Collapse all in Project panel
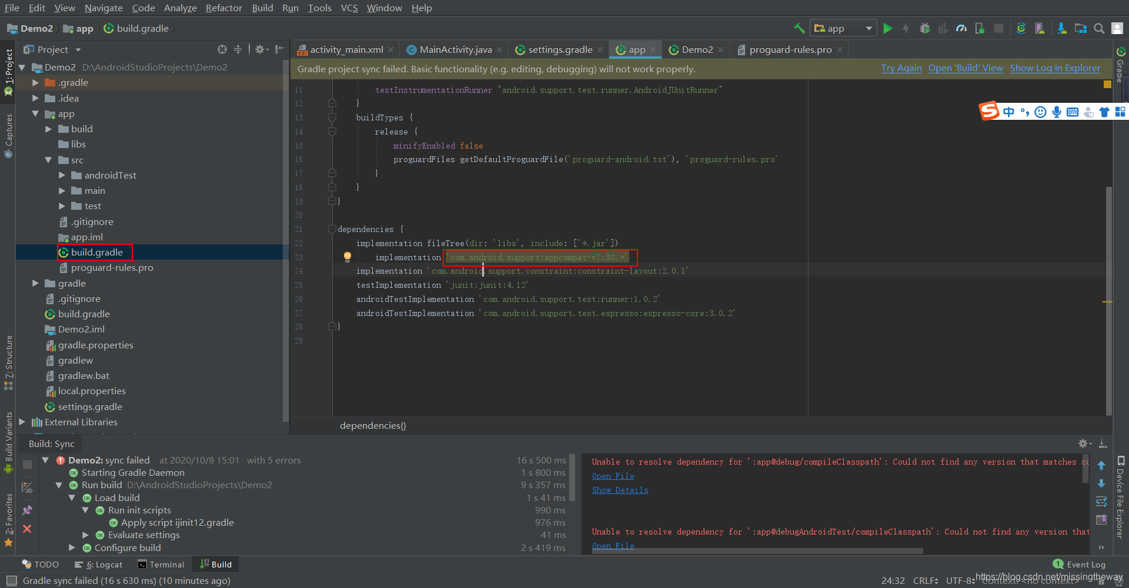This screenshot has width=1129, height=588. click(x=238, y=49)
